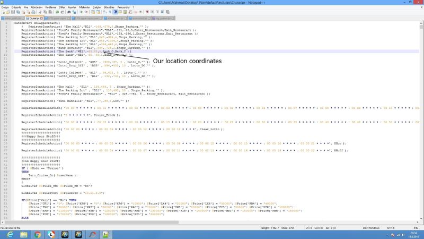Screen dimensions: 424x239
Task: Open the ? help menu
Action: tap(134, 7)
